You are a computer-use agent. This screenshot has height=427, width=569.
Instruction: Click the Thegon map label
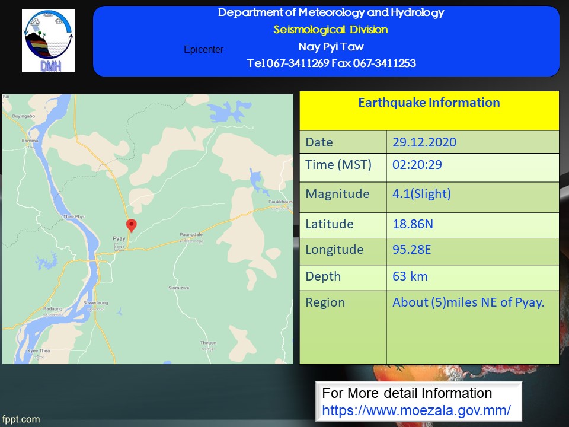tap(208, 343)
